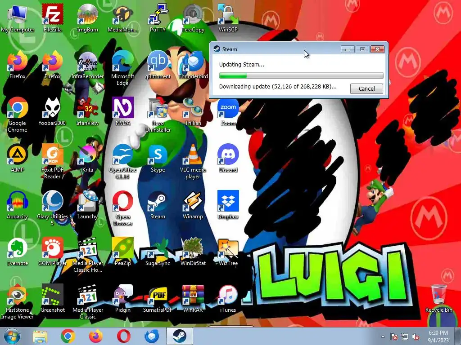Image resolution: width=461 pixels, height=345 pixels.
Task: Select the Pidgin desktop icon
Action: (x=122, y=298)
